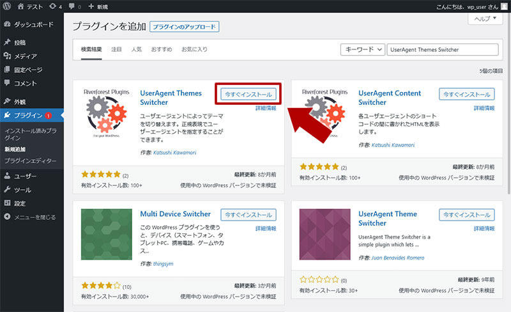The height and width of the screenshot is (312, 511).
Task: Open the ヘルプ help dropdown
Action: [485, 19]
